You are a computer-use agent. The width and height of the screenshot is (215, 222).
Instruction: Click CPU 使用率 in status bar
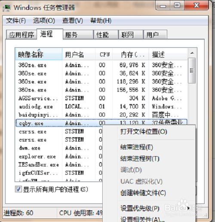pyautogui.click(x=81, y=213)
